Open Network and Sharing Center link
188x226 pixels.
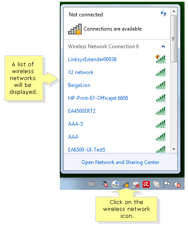tap(120, 162)
